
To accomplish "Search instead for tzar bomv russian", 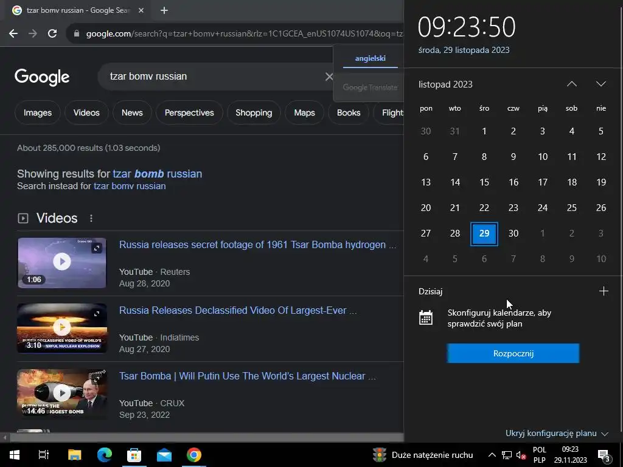I will pos(130,186).
